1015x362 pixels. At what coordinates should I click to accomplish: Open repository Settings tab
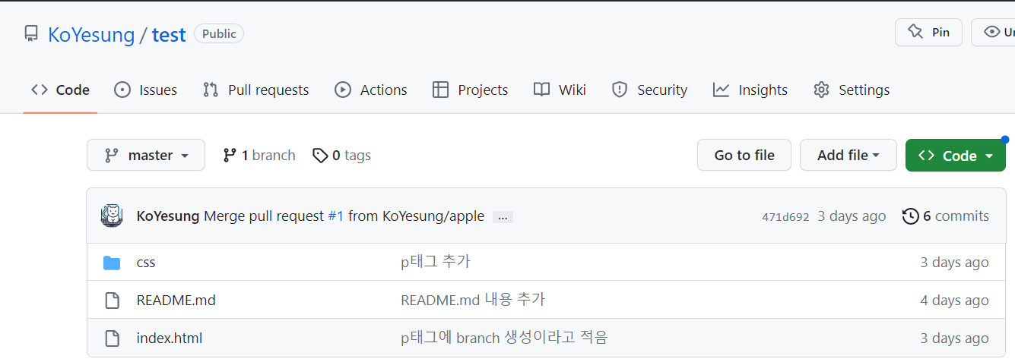point(852,90)
